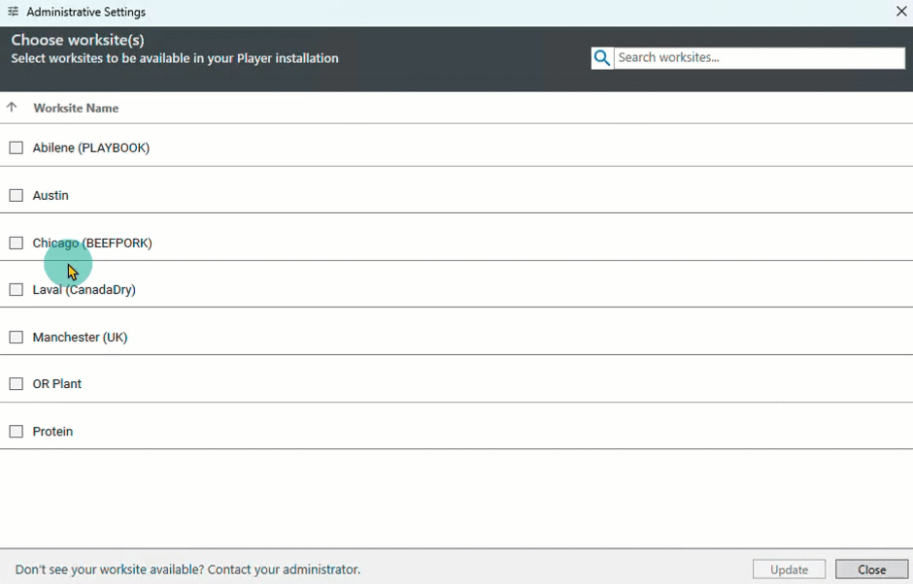Check the Chicago (BEEFPORK) checkbox
This screenshot has height=584, width=913.
tap(17, 243)
